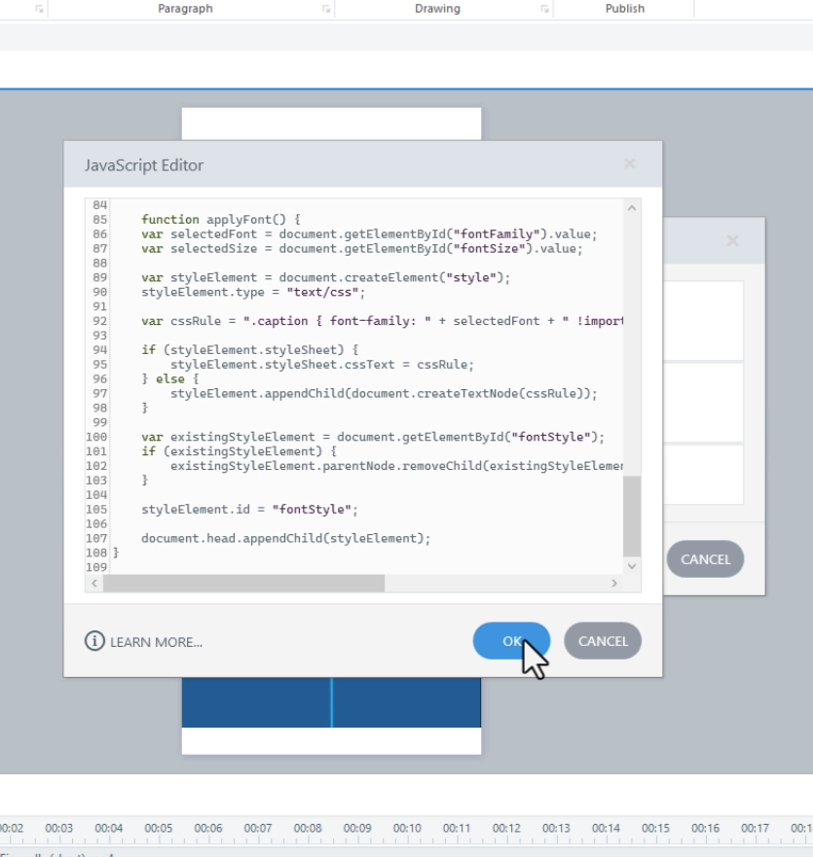
Task: Cancel the JavaScript Editor dialog
Action: [603, 641]
